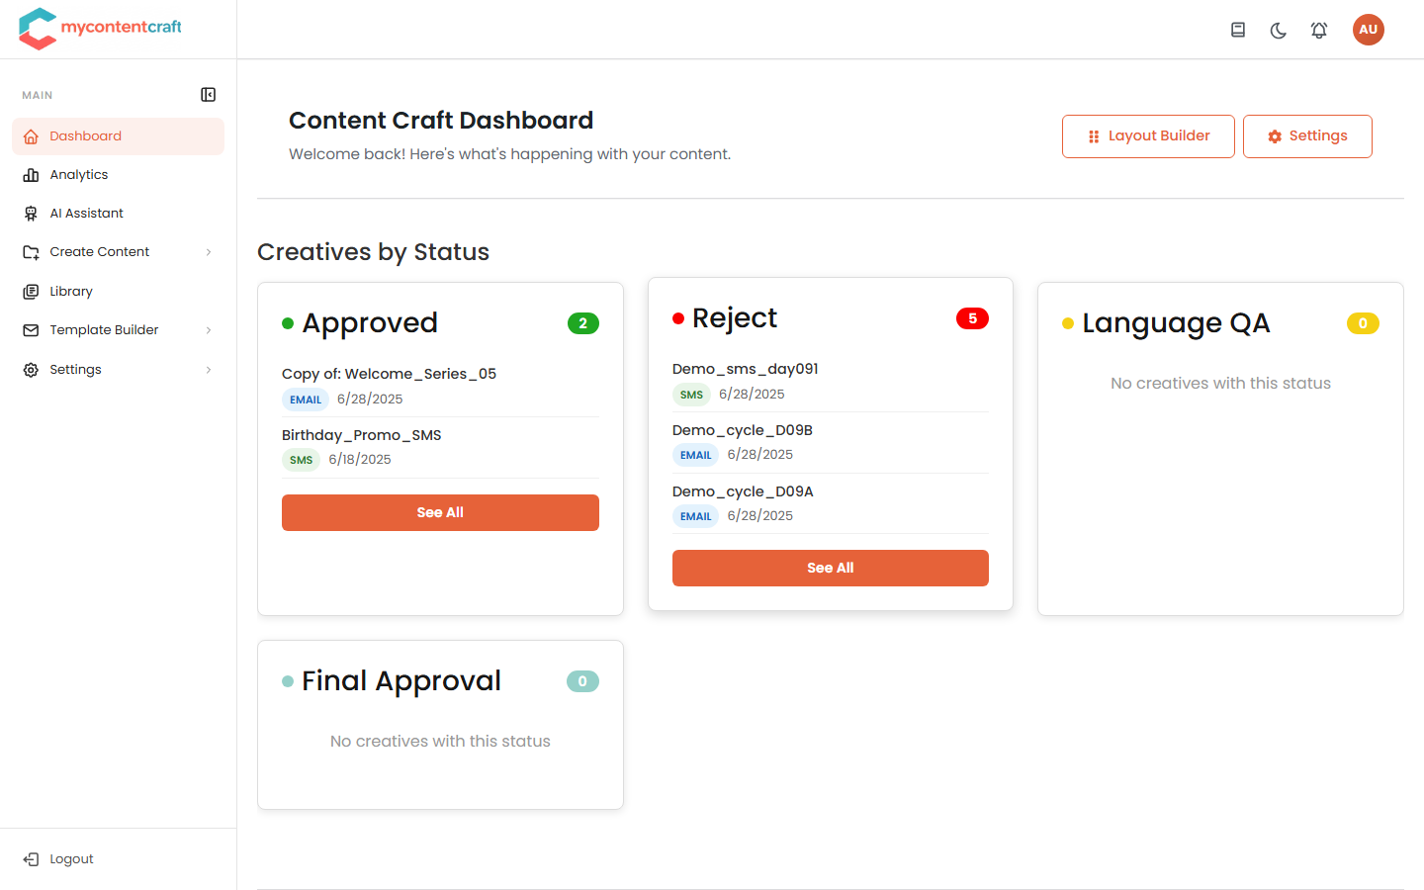Open the Birthday_Promo_SMS creative

tap(362, 435)
